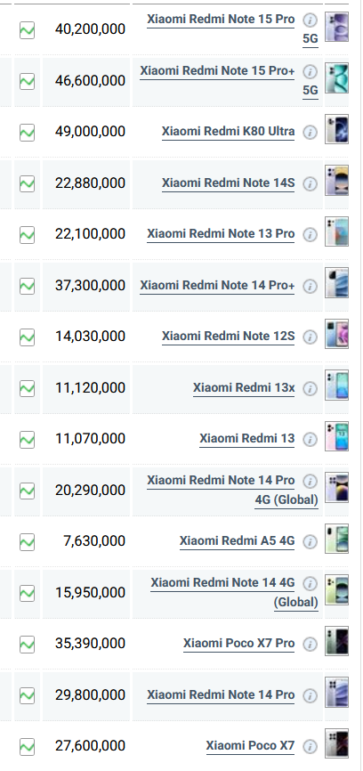Open info icon next to Redmi A5 4G
363x771 pixels.
tap(310, 542)
